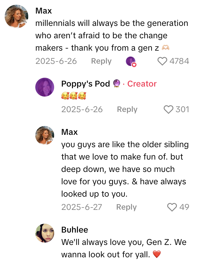Tap Max's username on the reply
This screenshot has height=262, width=200.
pyautogui.click(x=69, y=132)
